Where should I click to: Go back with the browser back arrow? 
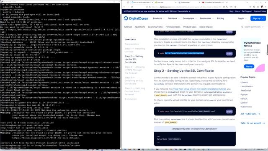click(124, 7)
